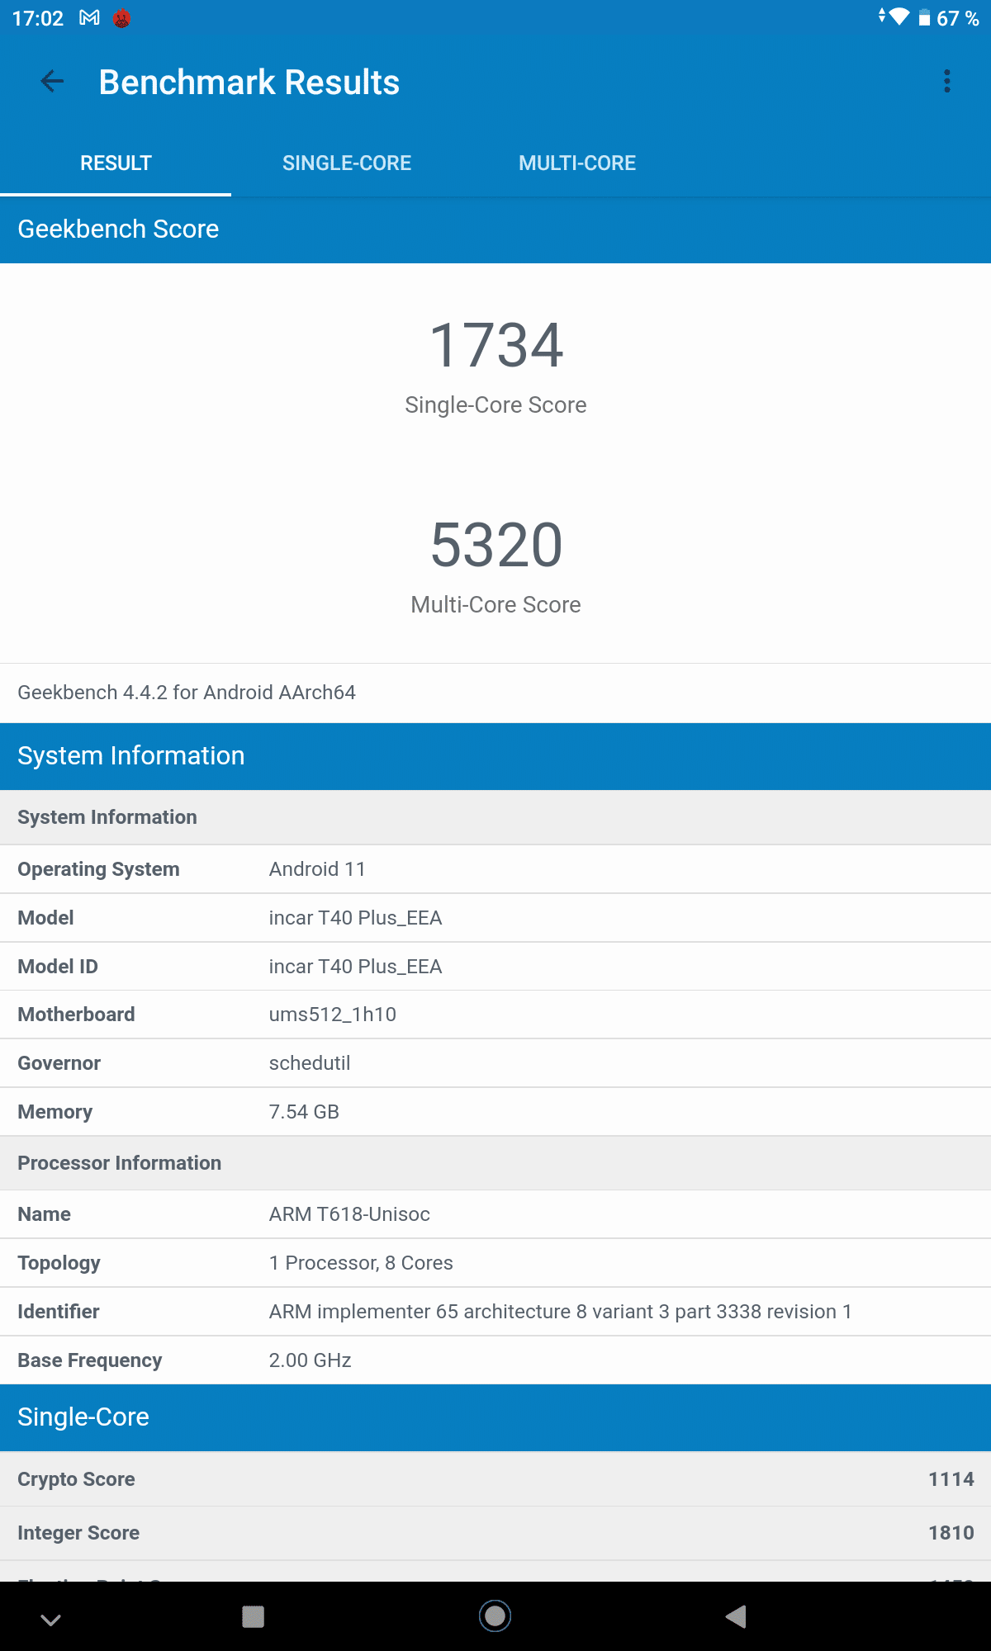Open the three-dot overflow menu
The image size is (991, 1651).
click(947, 81)
